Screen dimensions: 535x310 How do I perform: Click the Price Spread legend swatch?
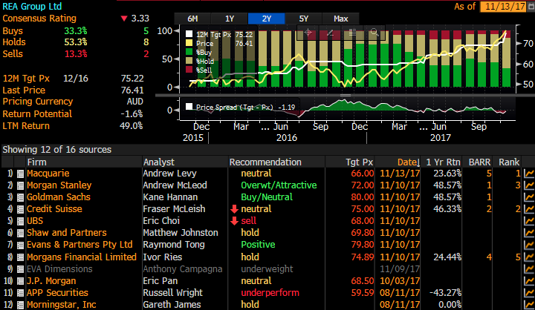[189, 107]
